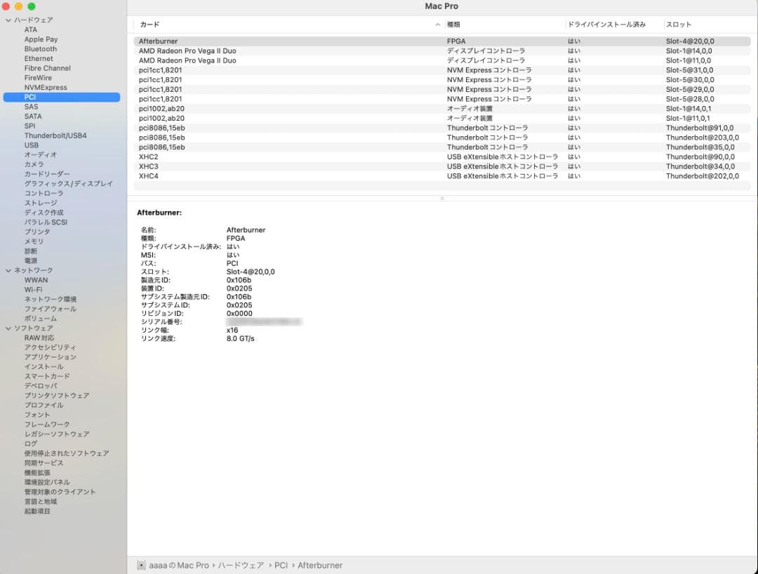
Task: Select the XHC2 USB host controller row
Action: click(149, 156)
